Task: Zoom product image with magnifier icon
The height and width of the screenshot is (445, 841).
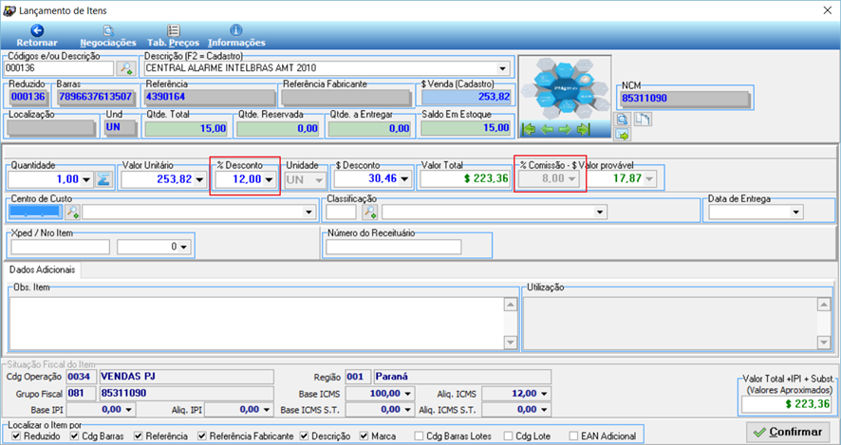Action: (623, 119)
